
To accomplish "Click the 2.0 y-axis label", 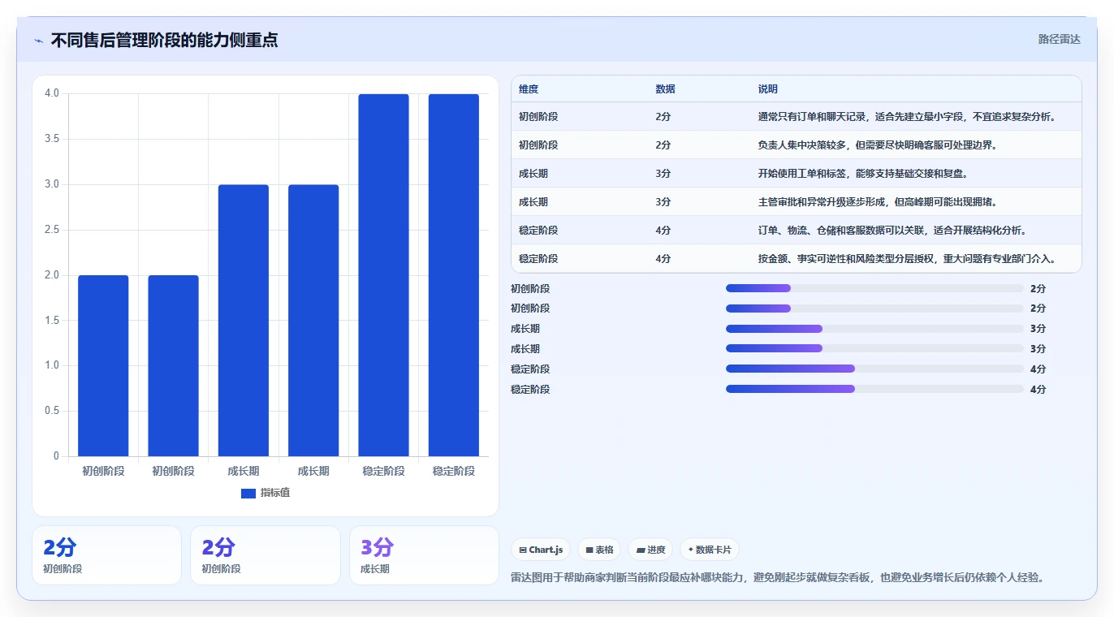I will (52, 275).
